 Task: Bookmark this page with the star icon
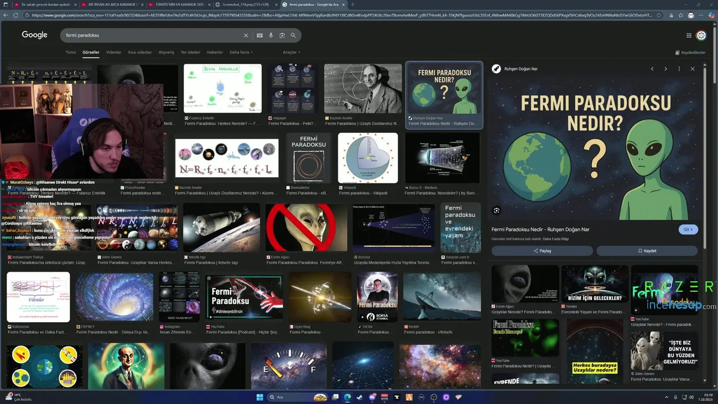click(x=659, y=15)
